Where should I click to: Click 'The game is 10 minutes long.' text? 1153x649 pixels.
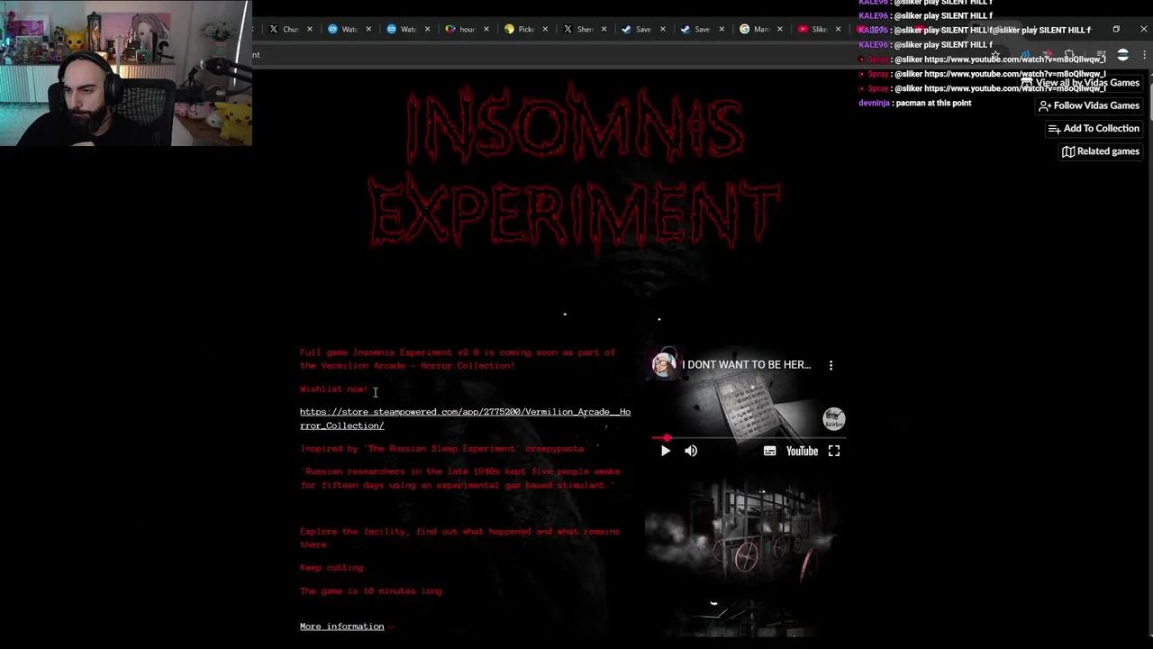[372, 591]
